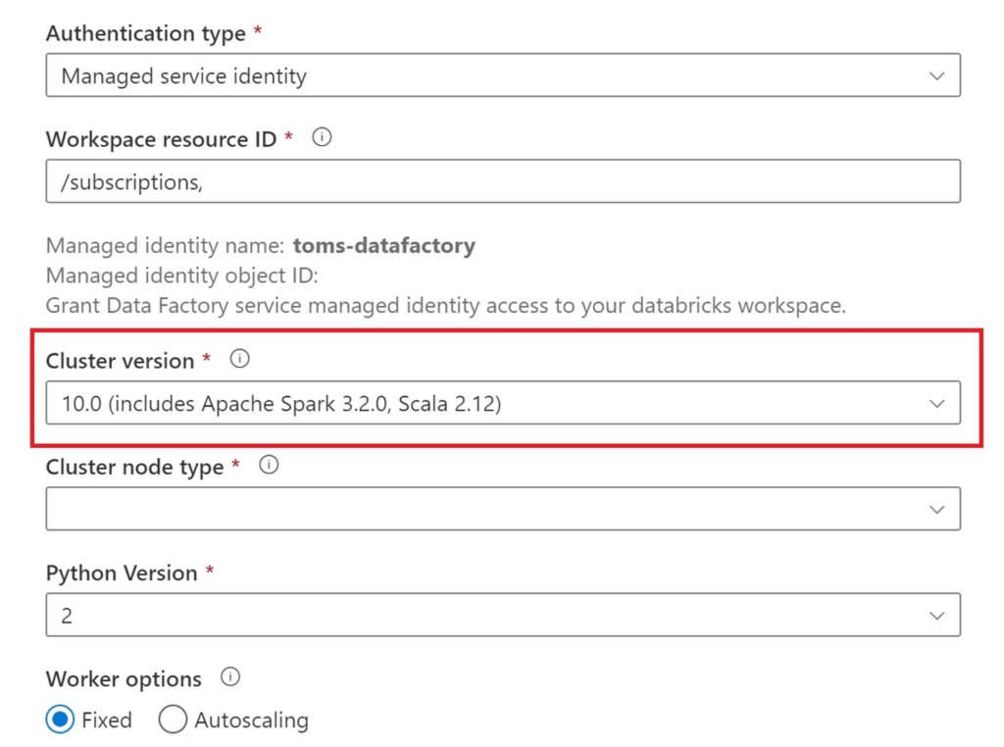Click the chevron arrow in Cluster version field

(936, 404)
